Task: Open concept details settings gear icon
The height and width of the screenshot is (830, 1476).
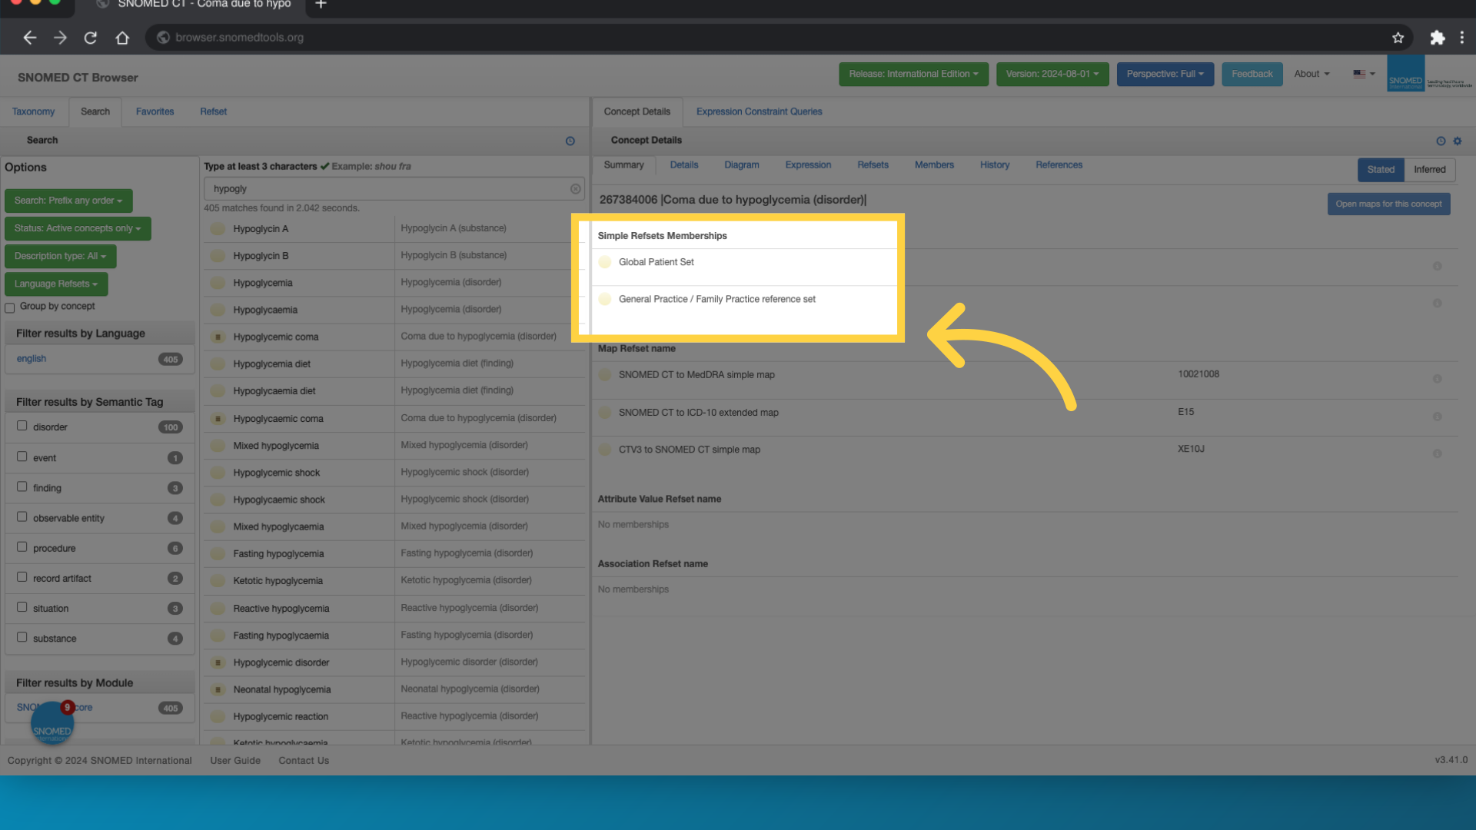Action: [x=1457, y=141]
